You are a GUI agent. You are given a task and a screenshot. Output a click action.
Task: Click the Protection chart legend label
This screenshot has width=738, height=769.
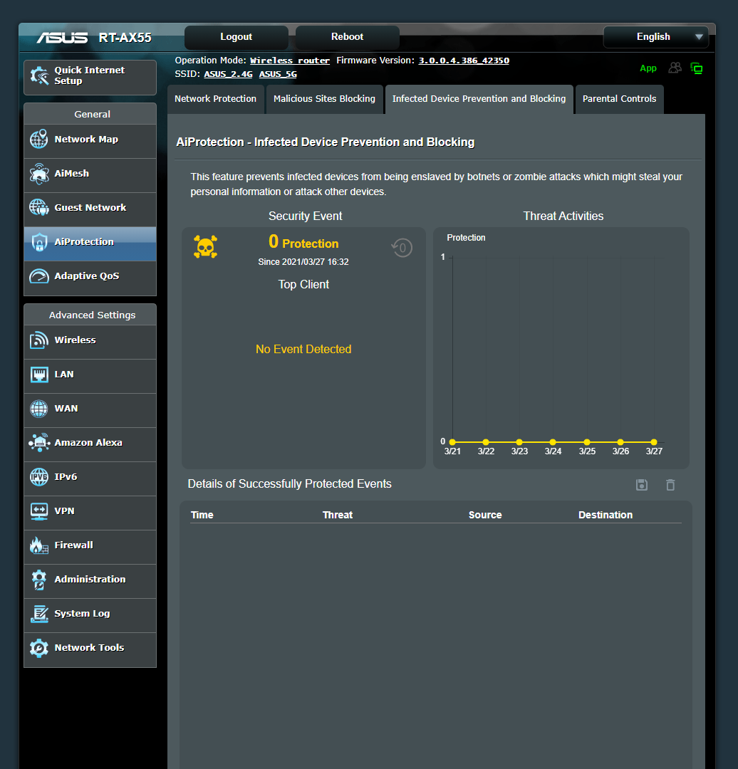[x=466, y=238]
